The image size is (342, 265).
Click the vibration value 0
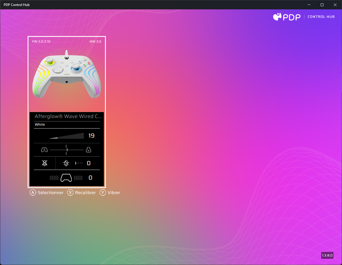pyautogui.click(x=90, y=178)
